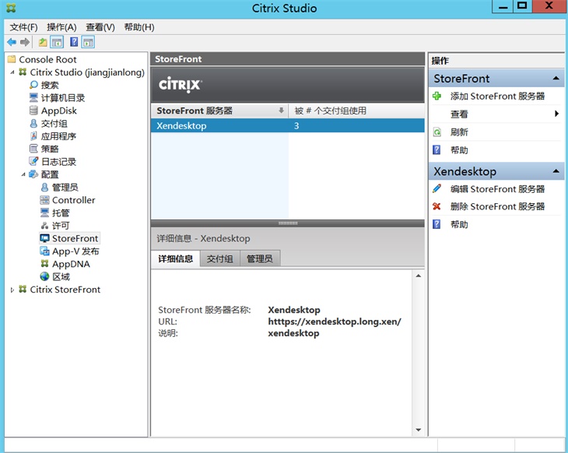Click the search magnifier icon beside 搜索
Viewport: 568px width, 453px height.
click(x=33, y=85)
